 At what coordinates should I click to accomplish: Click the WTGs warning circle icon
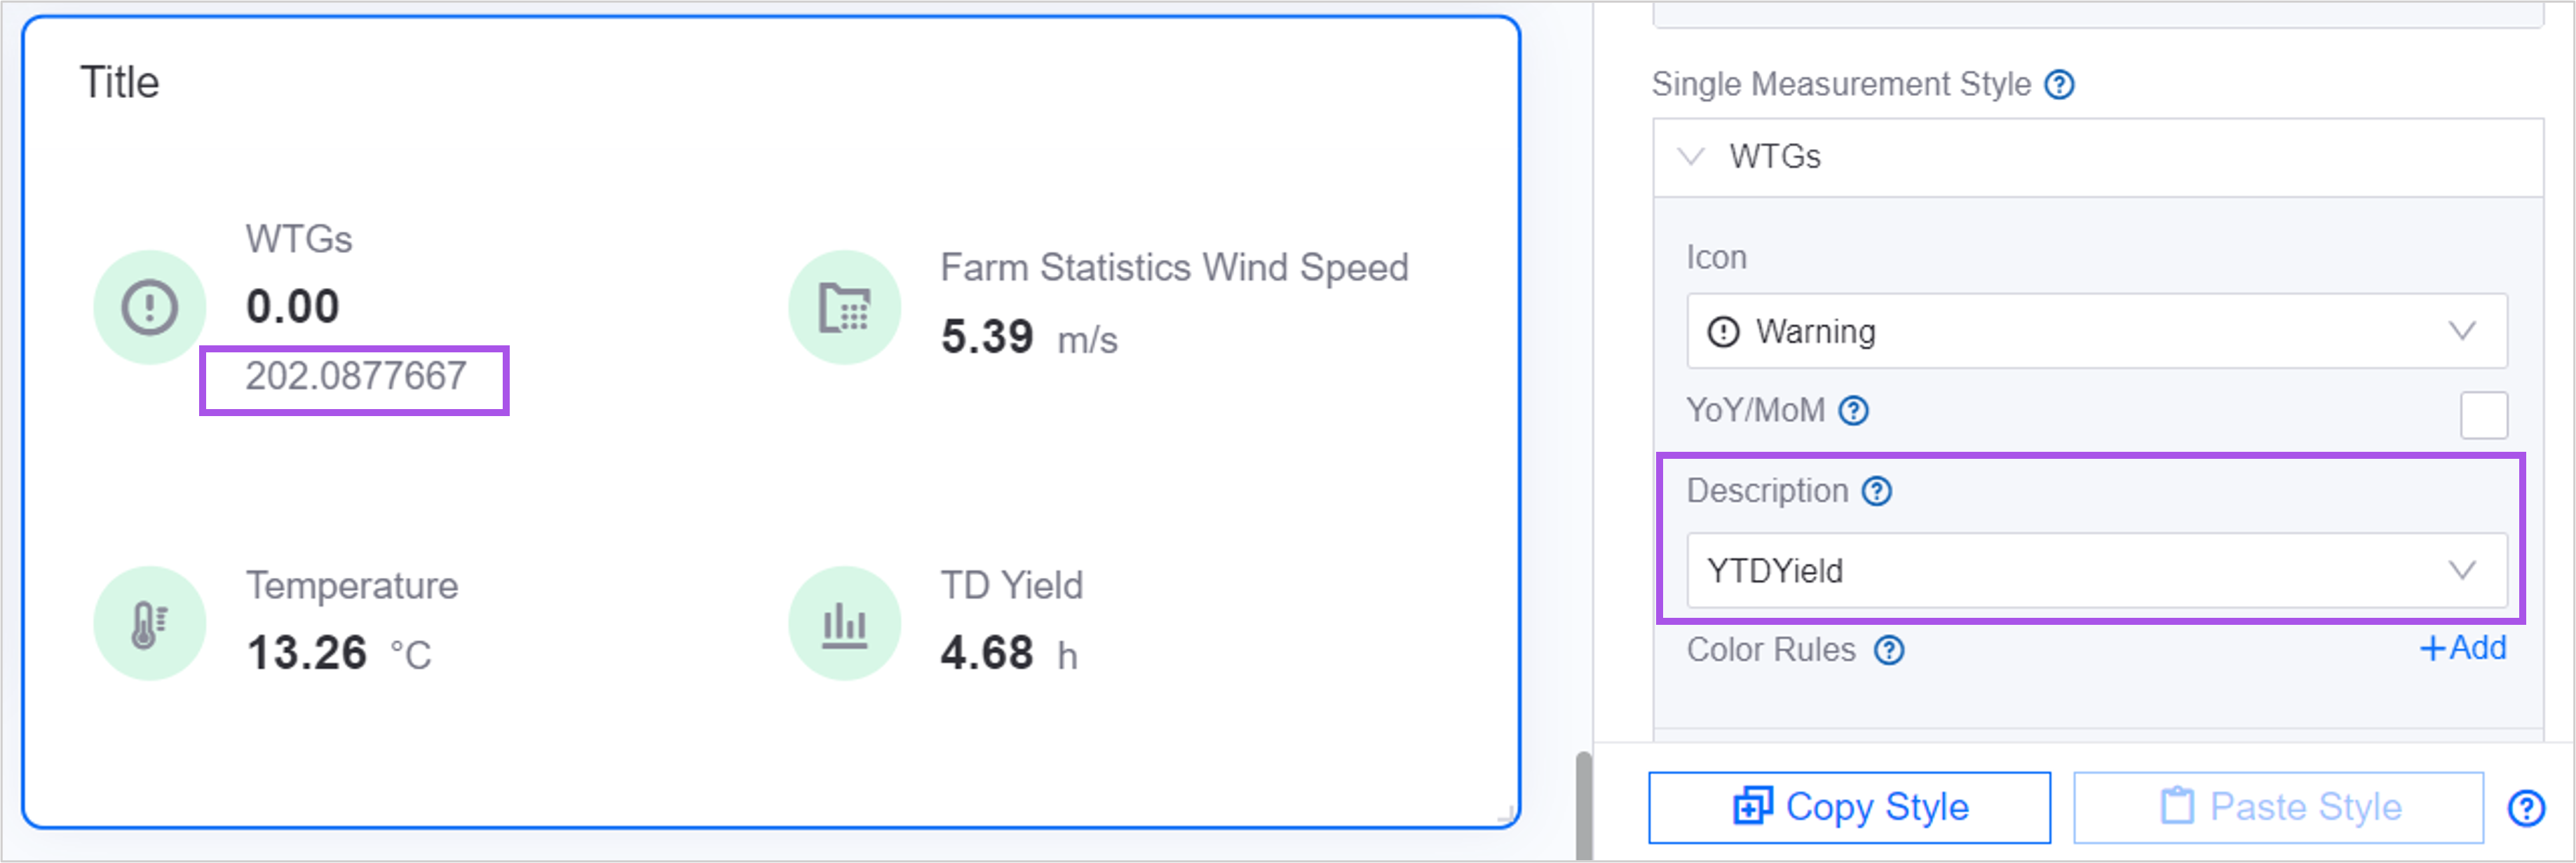[x=150, y=307]
